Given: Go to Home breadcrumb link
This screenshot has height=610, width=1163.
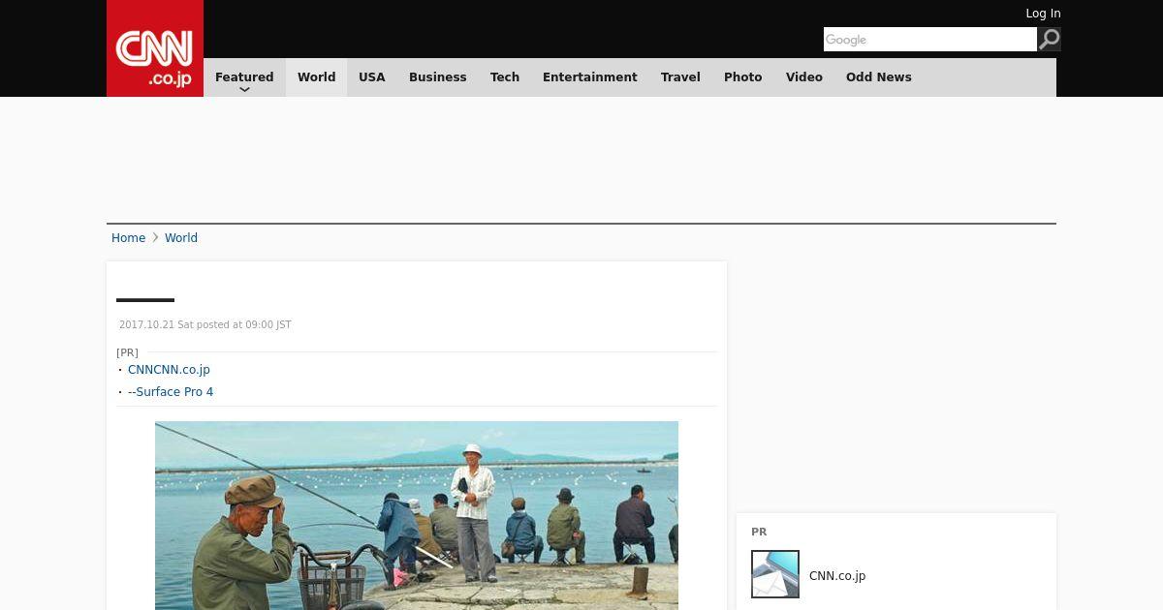Looking at the screenshot, I should (128, 238).
